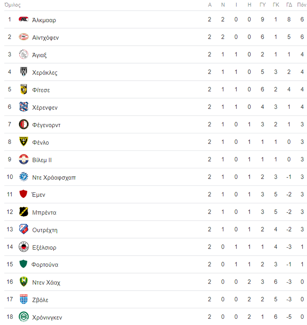Image resolution: width=307 pixels, height=325 pixels.
Task: Click the AZ Alkmaar club logo
Action: [23, 19]
